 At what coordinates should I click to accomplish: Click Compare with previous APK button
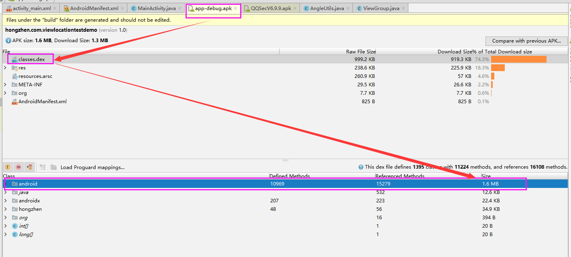[526, 41]
